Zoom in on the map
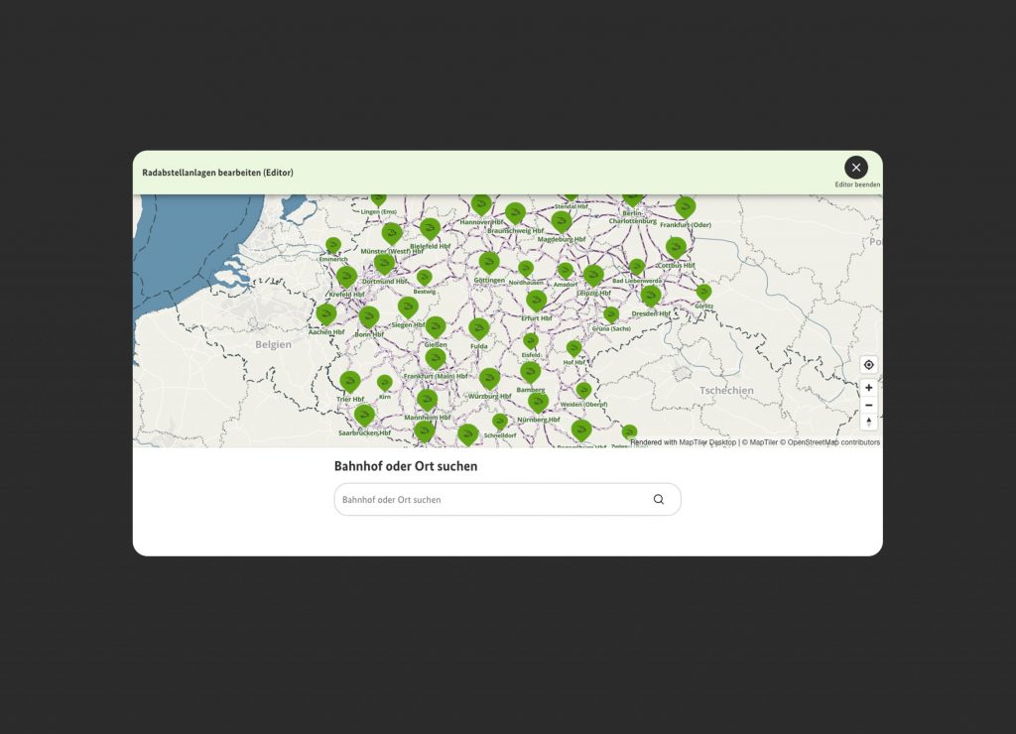The image size is (1016, 734). (x=869, y=388)
